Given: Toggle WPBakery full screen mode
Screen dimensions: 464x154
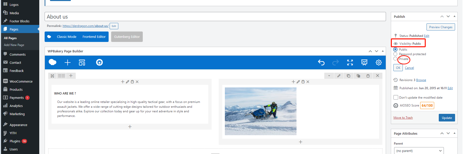Looking at the screenshot, I should [350, 63].
